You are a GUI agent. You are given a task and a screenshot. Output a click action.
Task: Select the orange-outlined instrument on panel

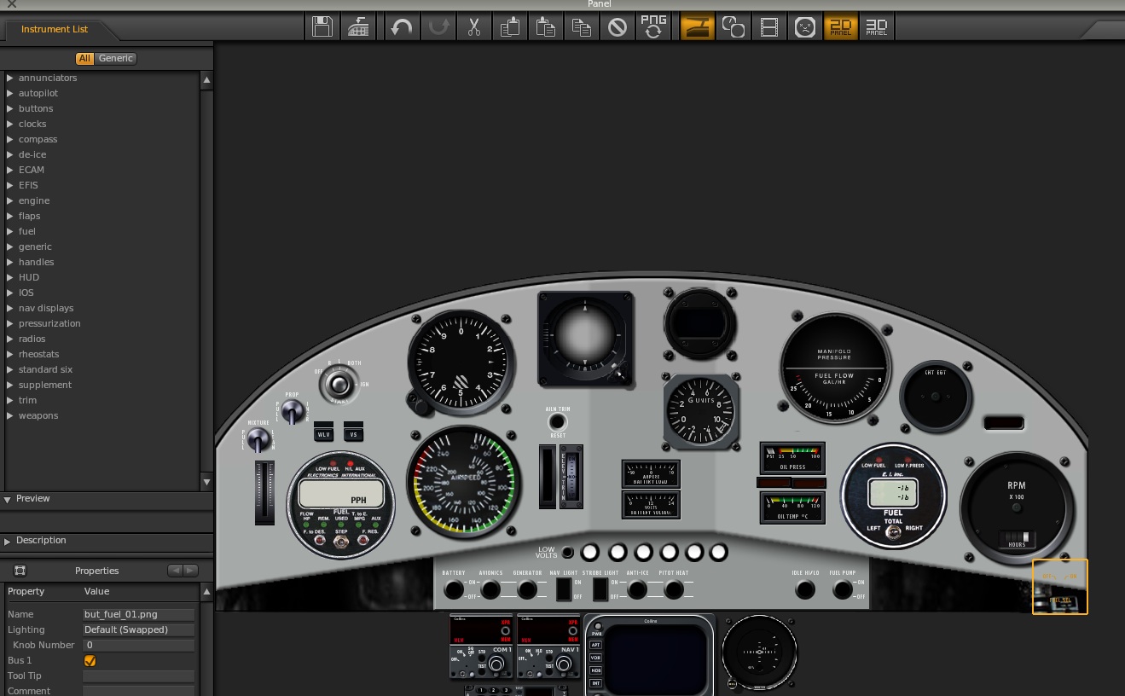pyautogui.click(x=1060, y=586)
